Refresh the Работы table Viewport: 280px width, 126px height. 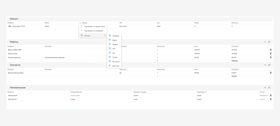269,42
